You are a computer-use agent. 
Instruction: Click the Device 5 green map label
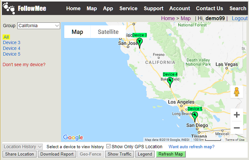coord(195,109)
